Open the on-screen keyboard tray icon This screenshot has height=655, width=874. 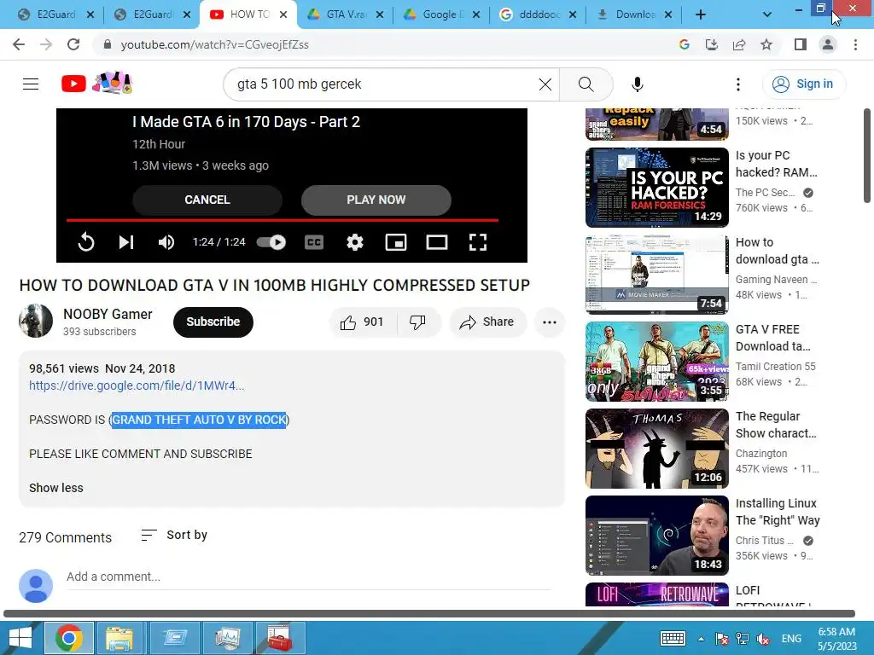click(673, 638)
